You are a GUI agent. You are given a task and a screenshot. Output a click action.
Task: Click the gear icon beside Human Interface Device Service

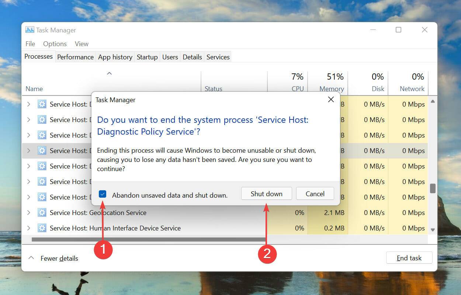pos(42,228)
